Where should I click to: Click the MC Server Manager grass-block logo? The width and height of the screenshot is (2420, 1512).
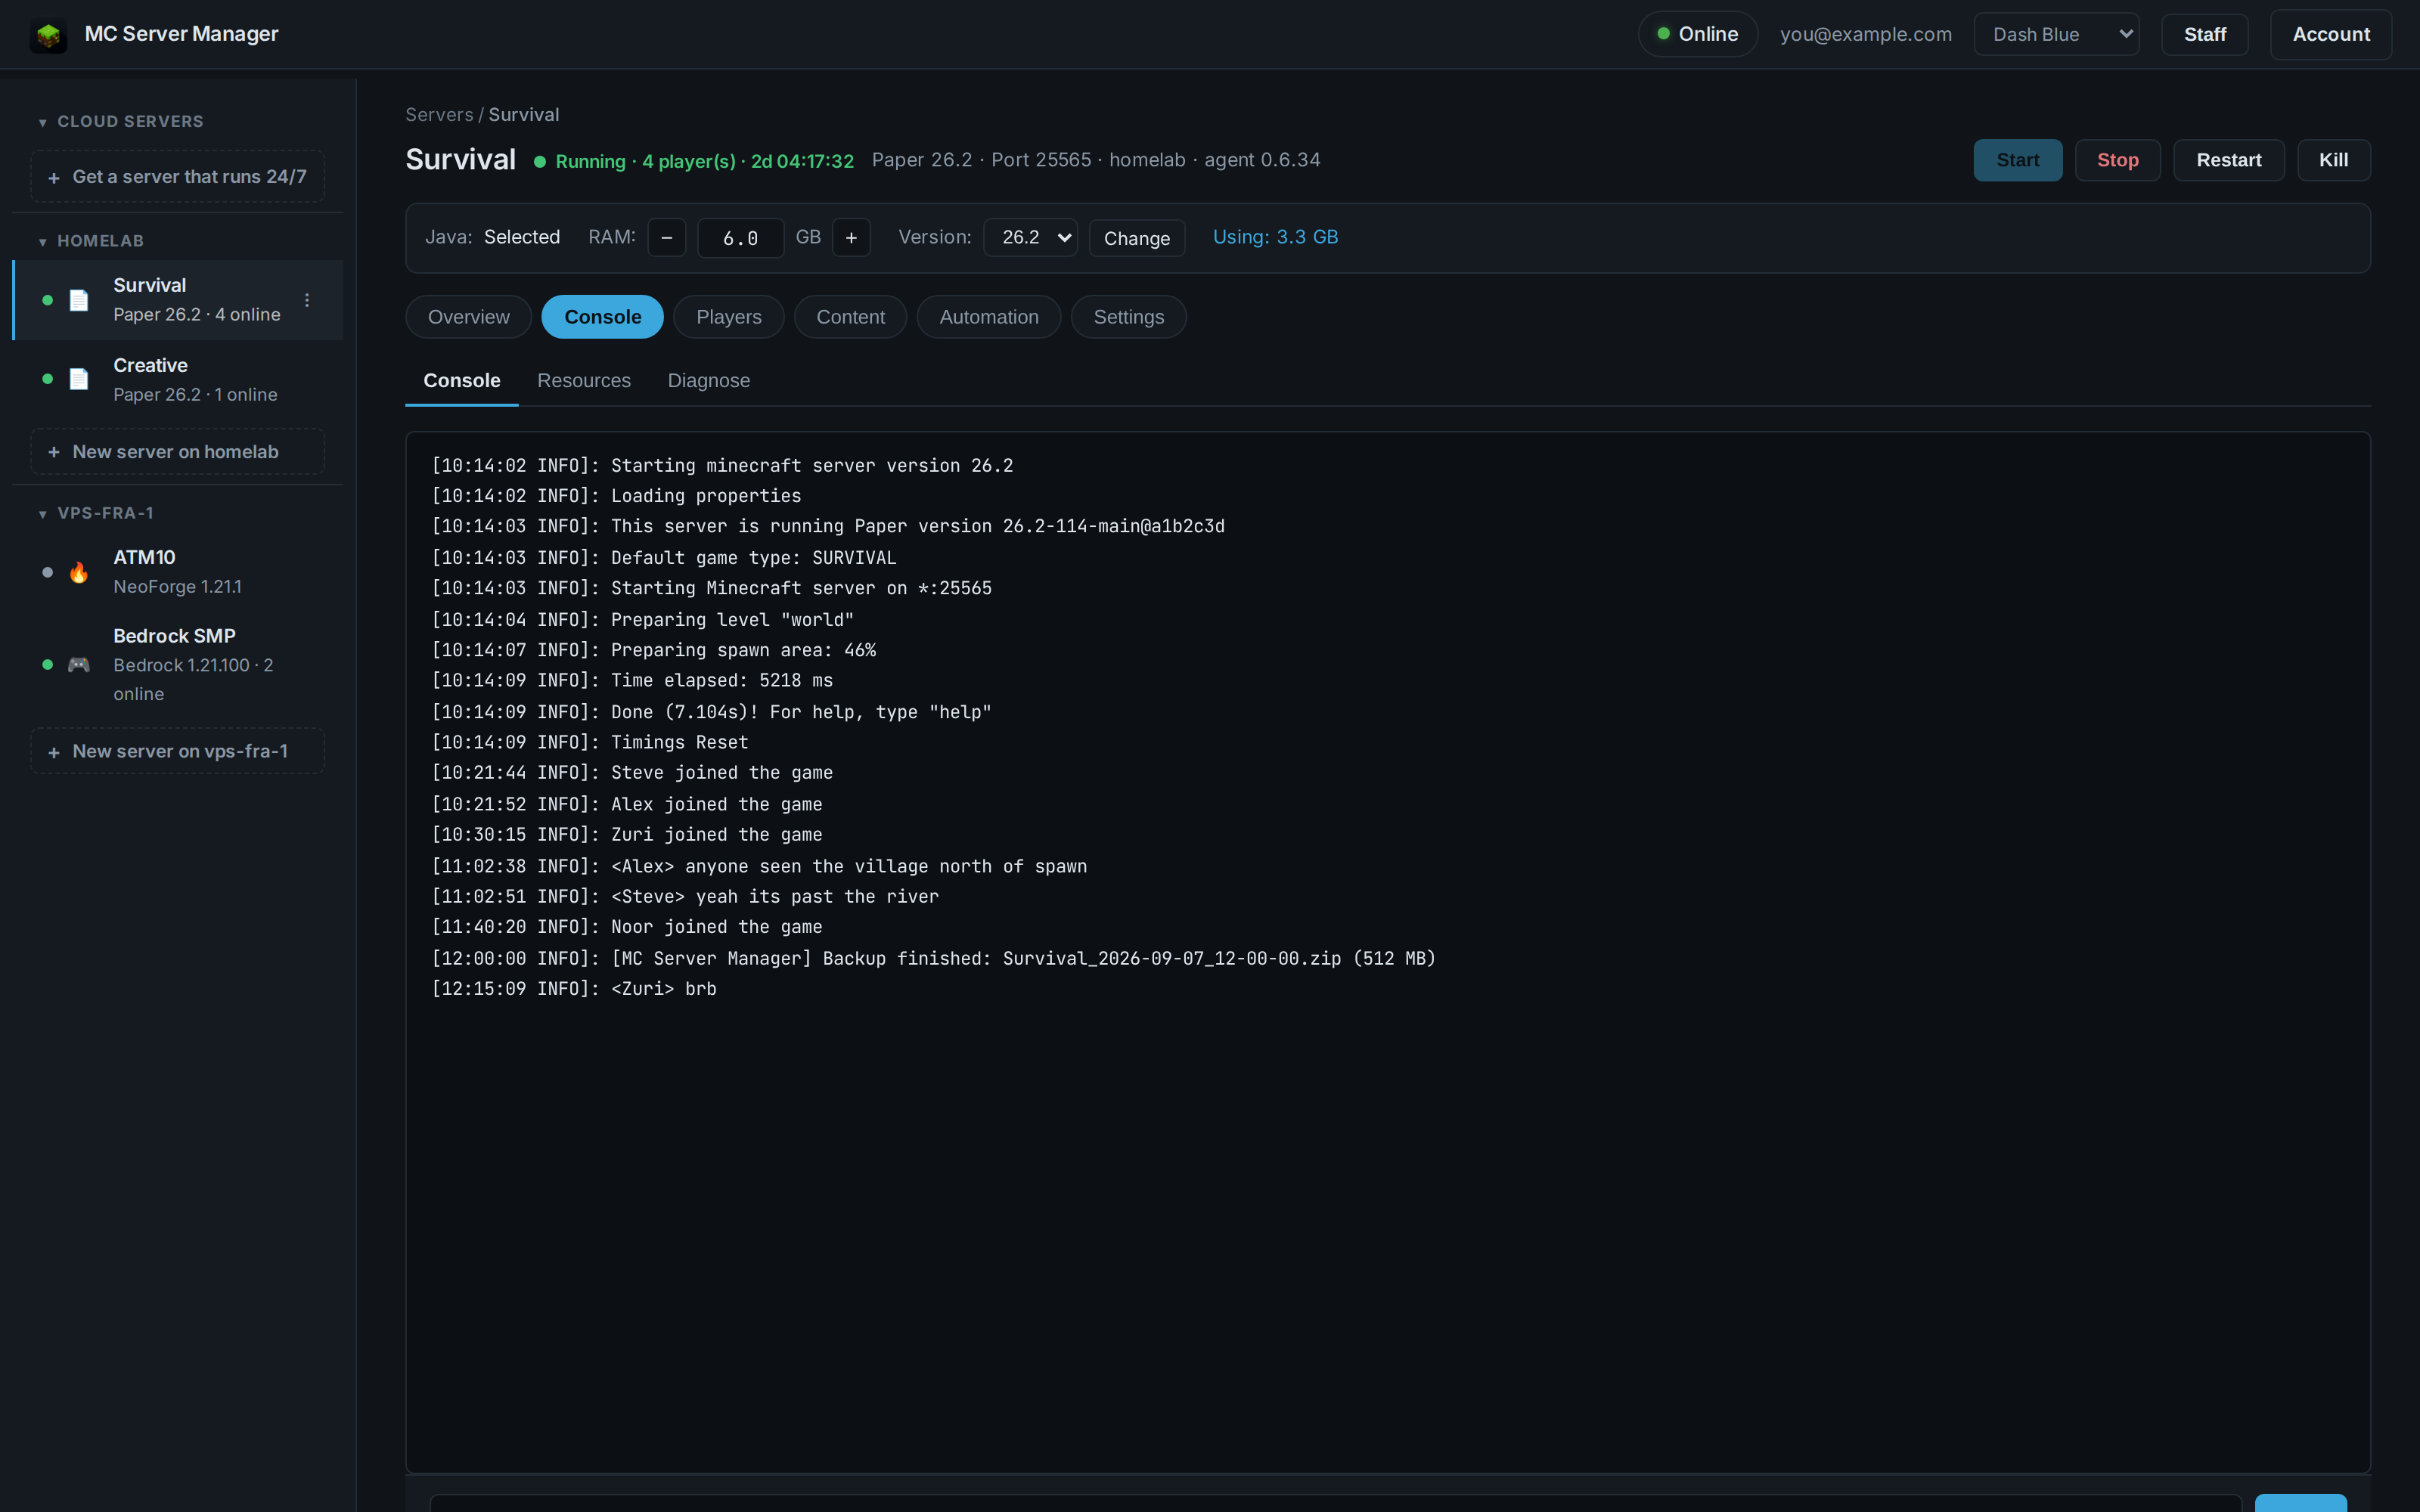click(x=48, y=35)
